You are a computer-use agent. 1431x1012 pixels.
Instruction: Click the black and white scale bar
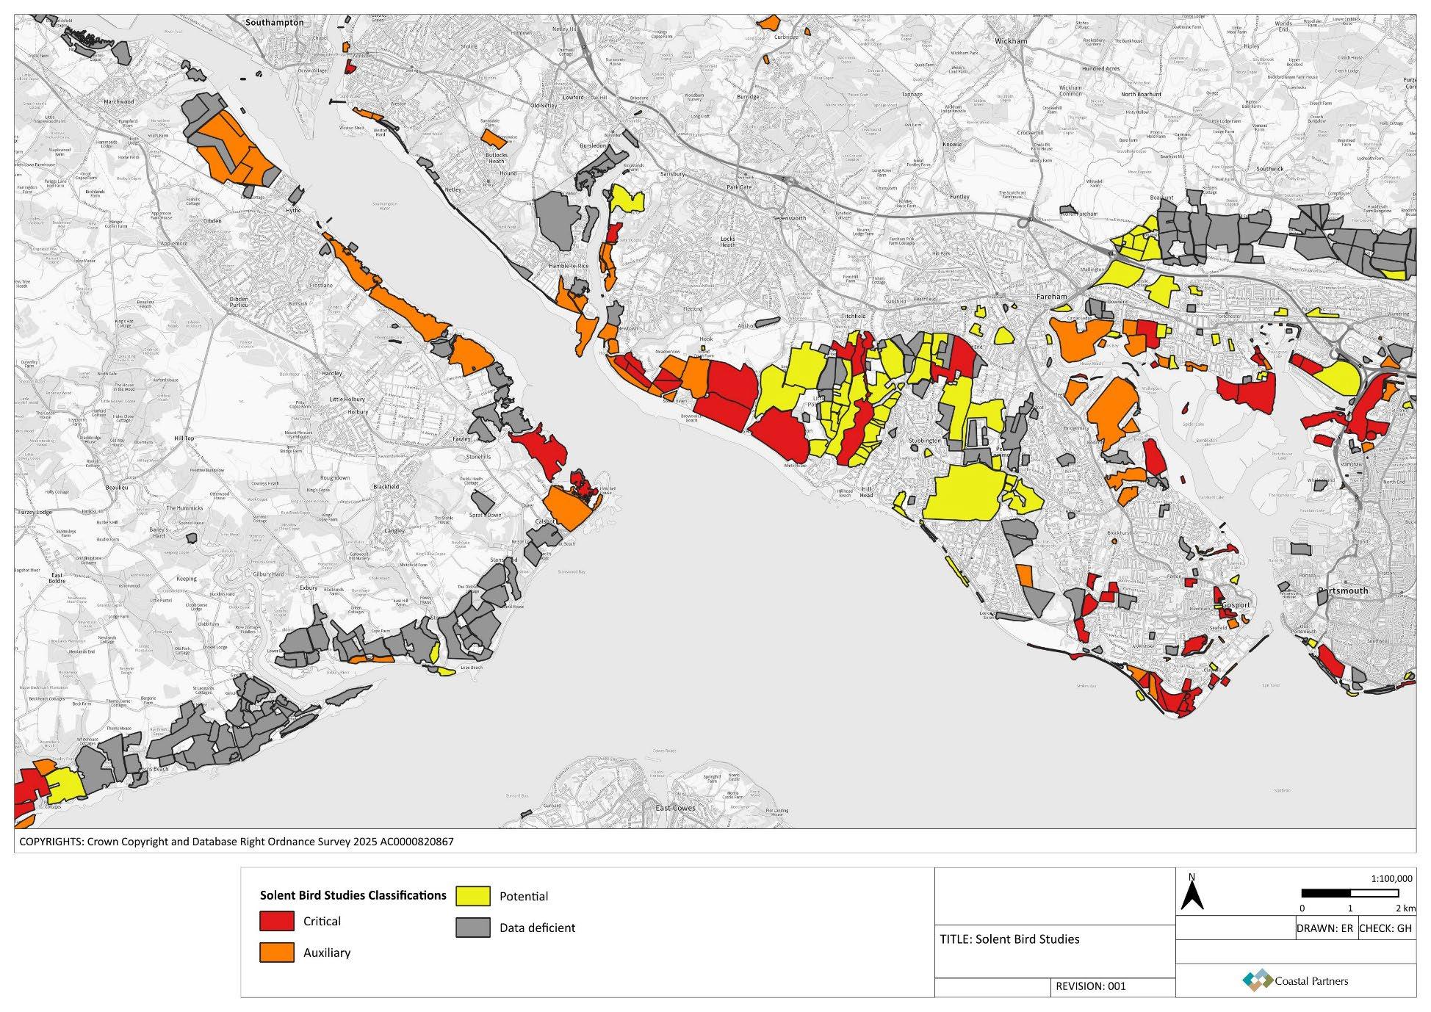point(1349,894)
